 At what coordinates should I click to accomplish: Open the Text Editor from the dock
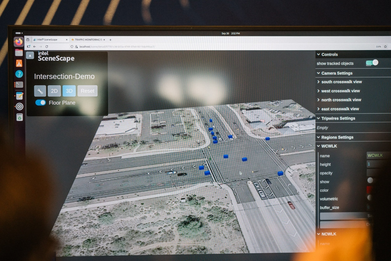[19, 96]
